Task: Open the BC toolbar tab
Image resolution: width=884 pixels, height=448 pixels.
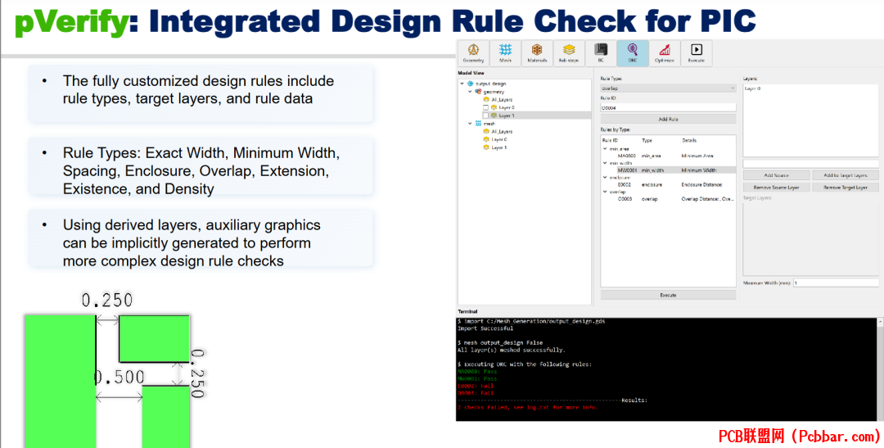Action: [601, 53]
